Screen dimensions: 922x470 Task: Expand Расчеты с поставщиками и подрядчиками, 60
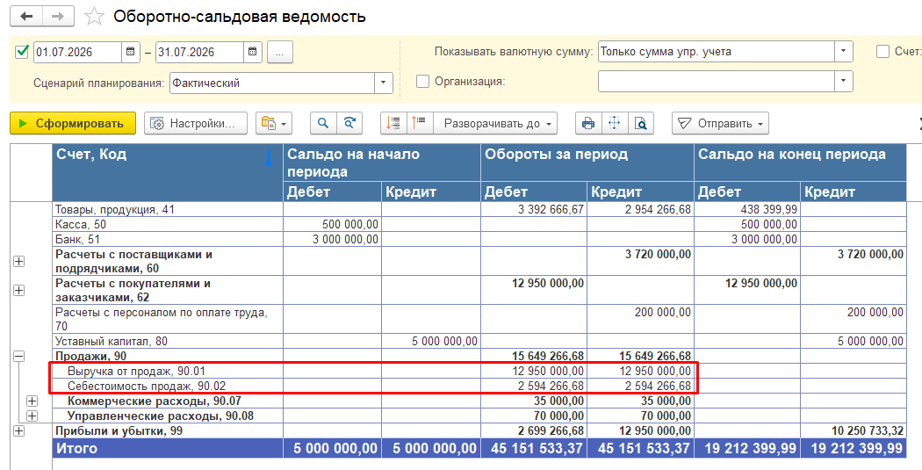[18, 262]
